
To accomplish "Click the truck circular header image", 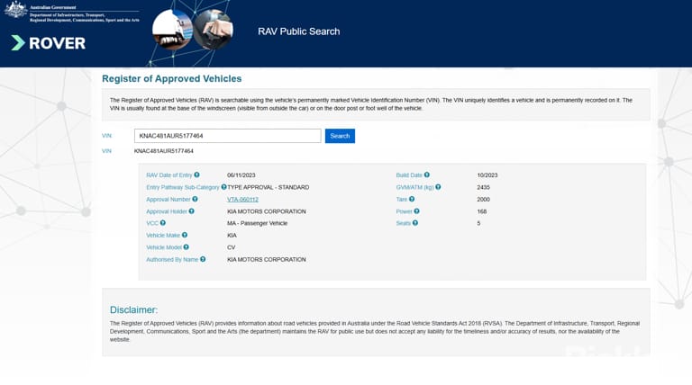I will pos(173,29).
